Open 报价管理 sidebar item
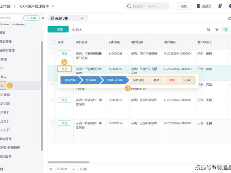 (6, 139)
